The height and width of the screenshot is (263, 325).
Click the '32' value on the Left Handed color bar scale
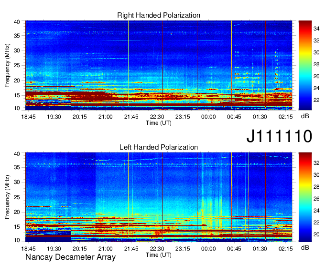tap(316, 163)
